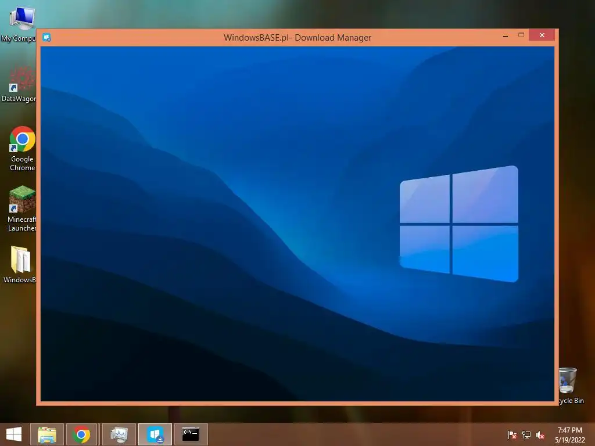Select the Download Manager taskbar button
The image size is (595, 446).
[x=155, y=434]
